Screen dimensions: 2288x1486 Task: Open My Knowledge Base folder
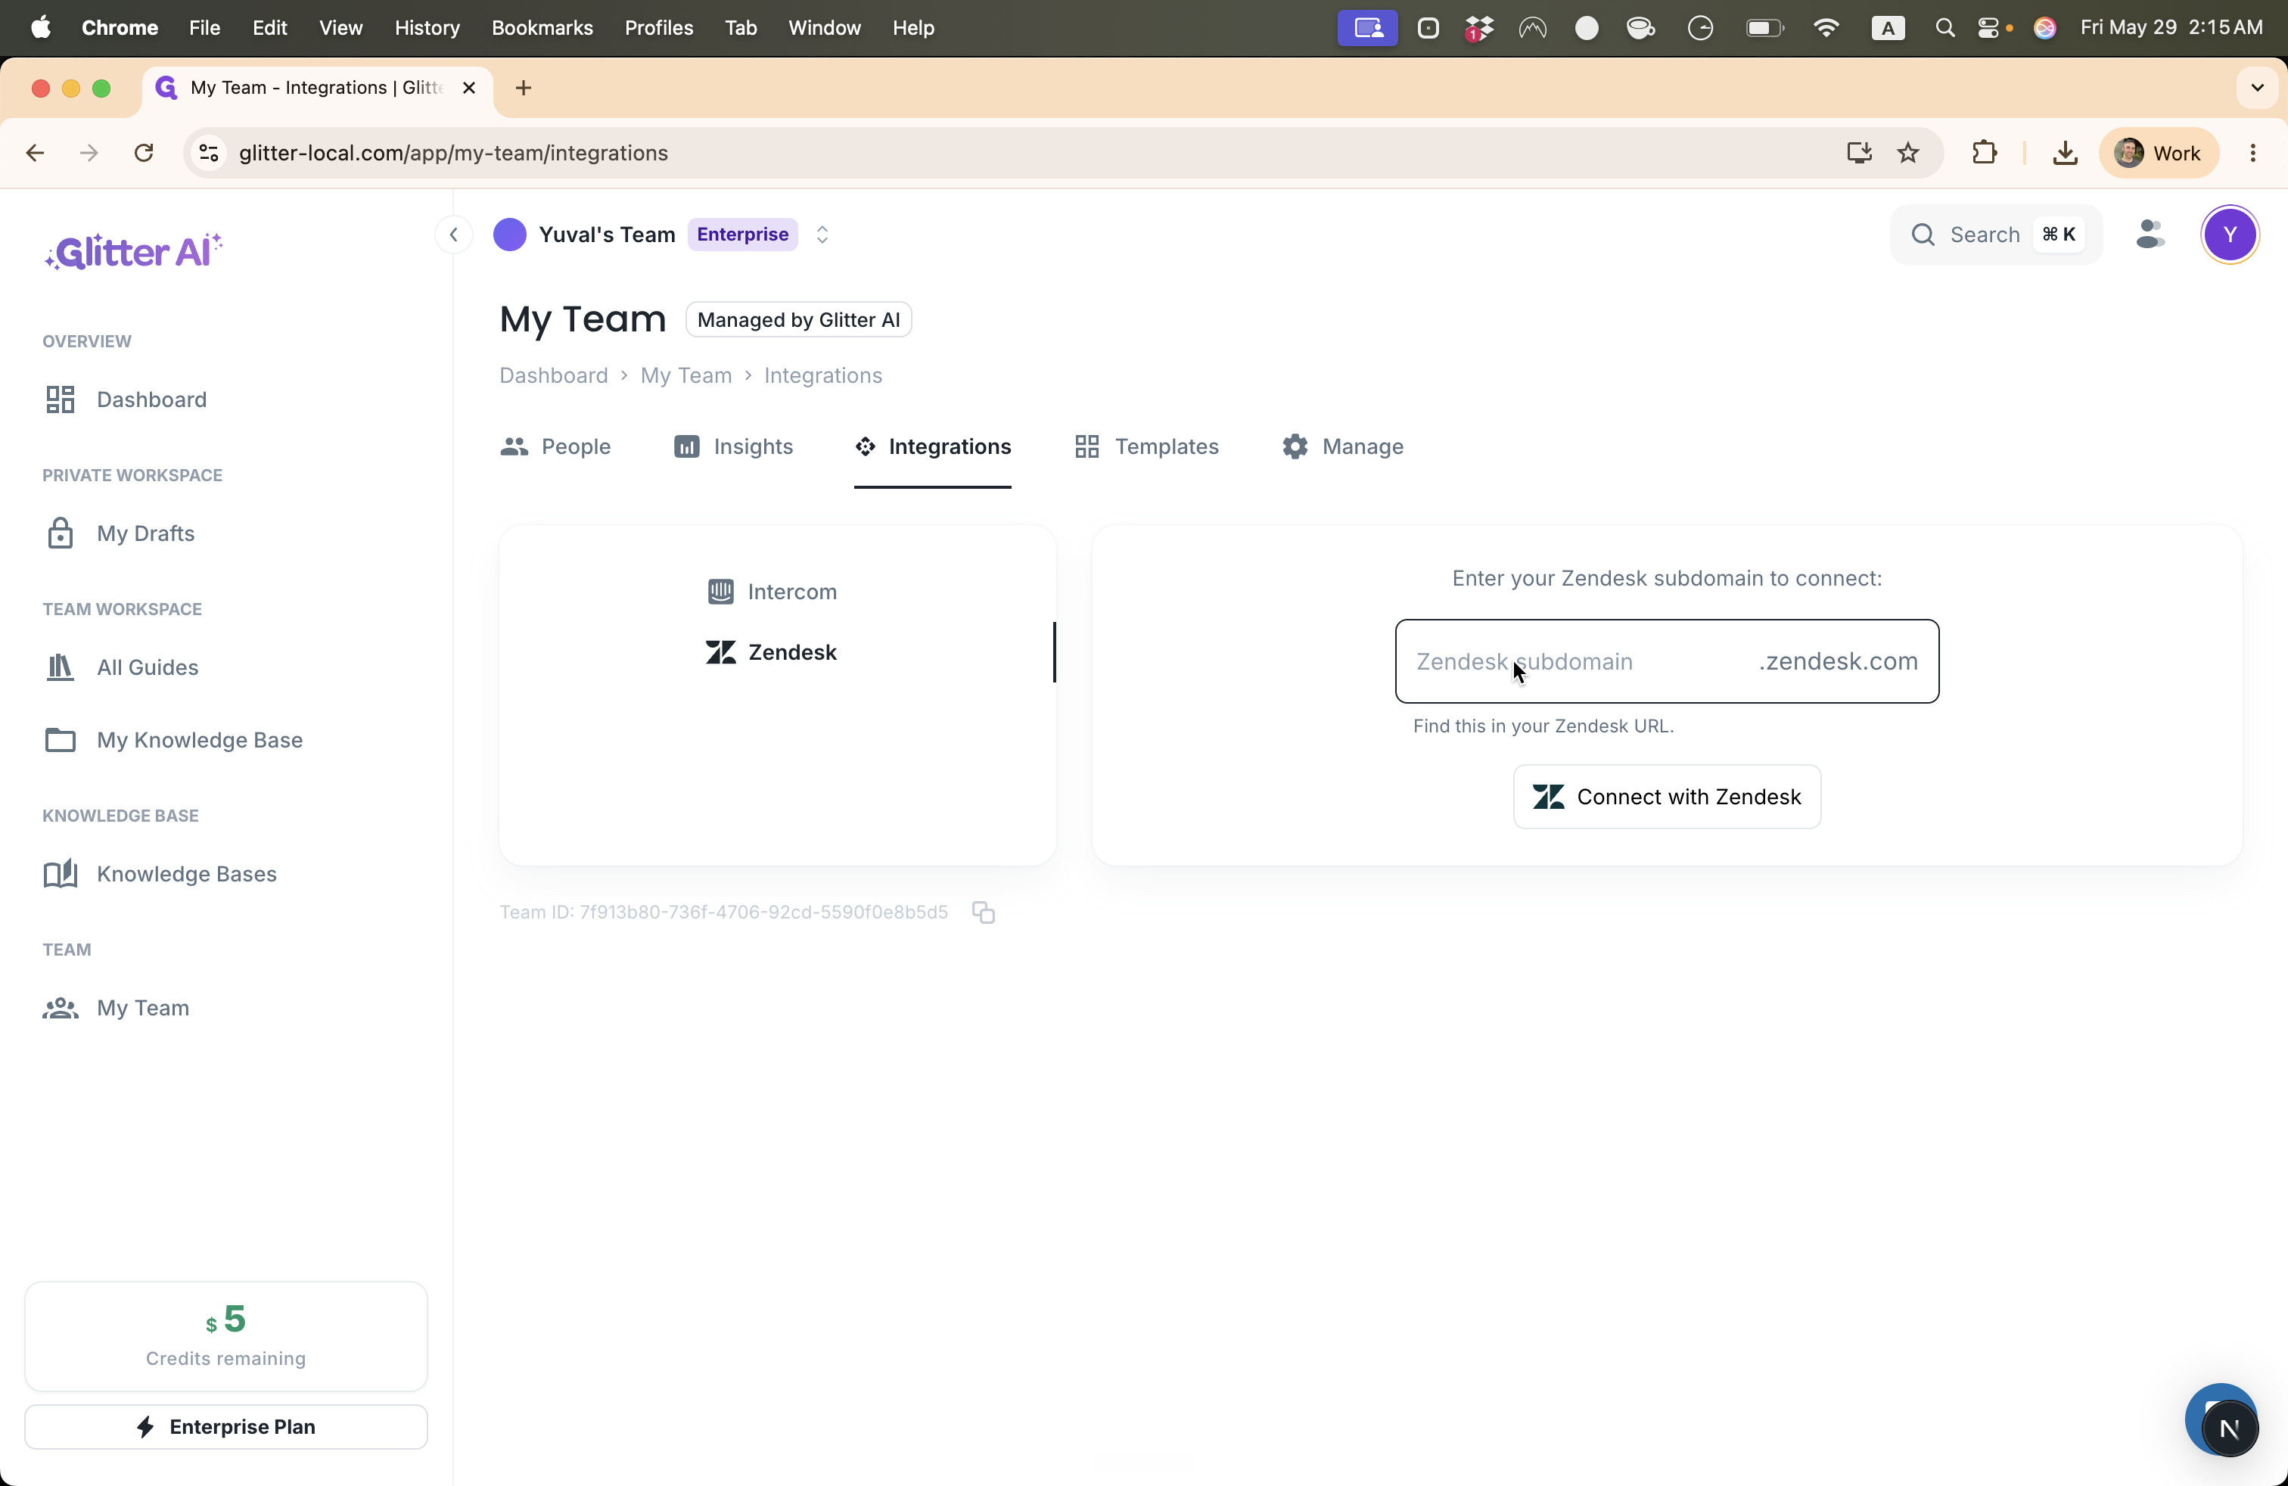pyautogui.click(x=173, y=740)
